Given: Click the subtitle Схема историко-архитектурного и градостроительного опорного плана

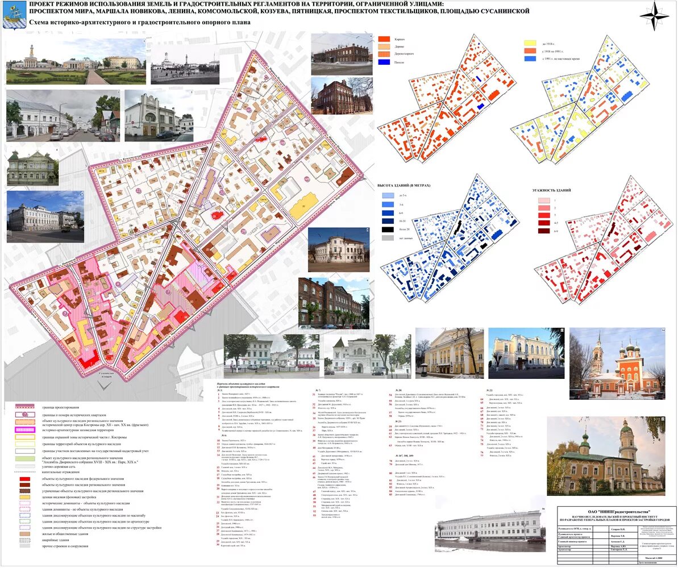Looking at the screenshot, I should click(x=140, y=23).
